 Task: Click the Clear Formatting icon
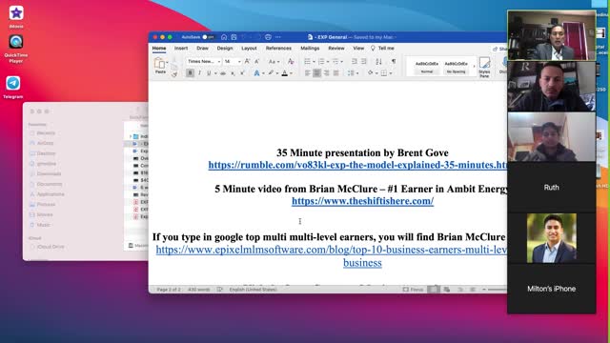pos(291,61)
